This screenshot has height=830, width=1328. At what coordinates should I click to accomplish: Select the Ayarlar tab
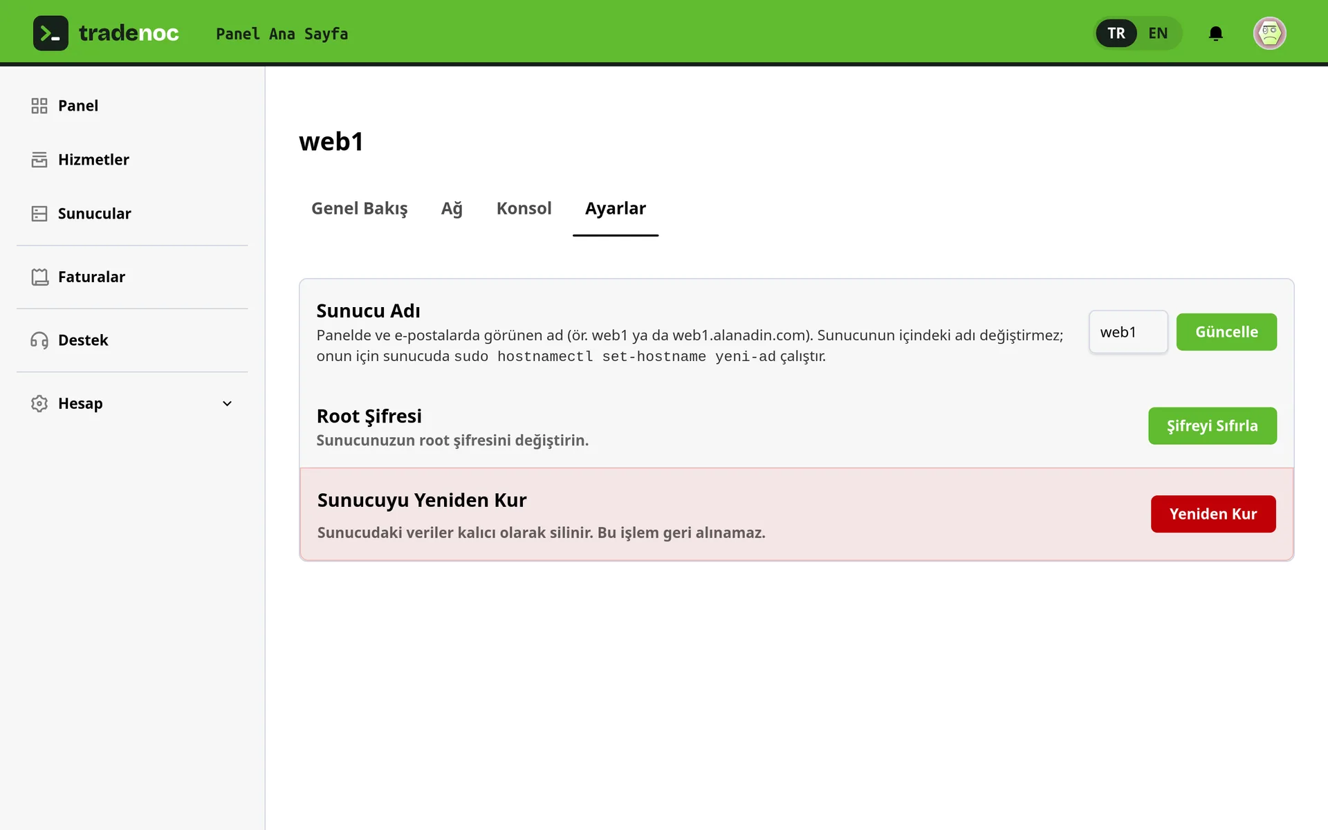tap(616, 208)
